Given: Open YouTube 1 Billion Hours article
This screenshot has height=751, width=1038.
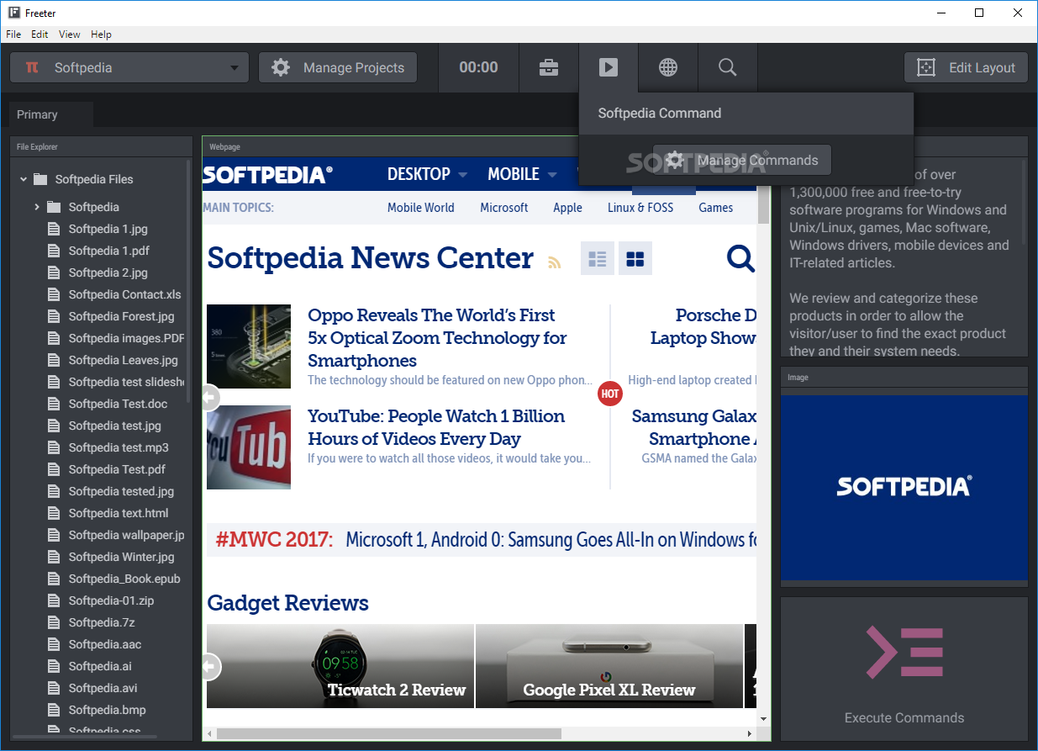Looking at the screenshot, I should (436, 427).
